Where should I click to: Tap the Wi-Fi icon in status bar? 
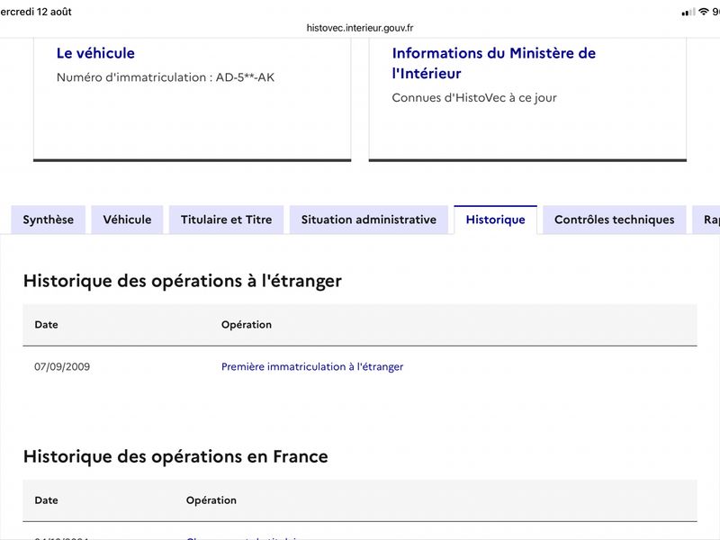[704, 12]
